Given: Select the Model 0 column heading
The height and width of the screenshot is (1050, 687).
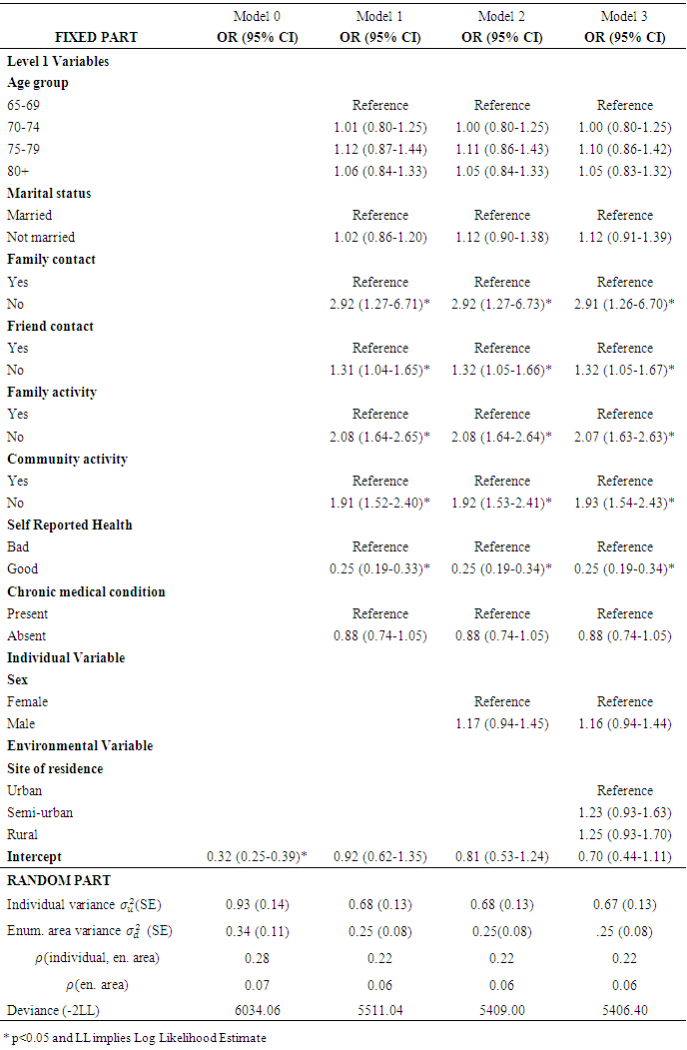Looking at the screenshot, I should (257, 16).
